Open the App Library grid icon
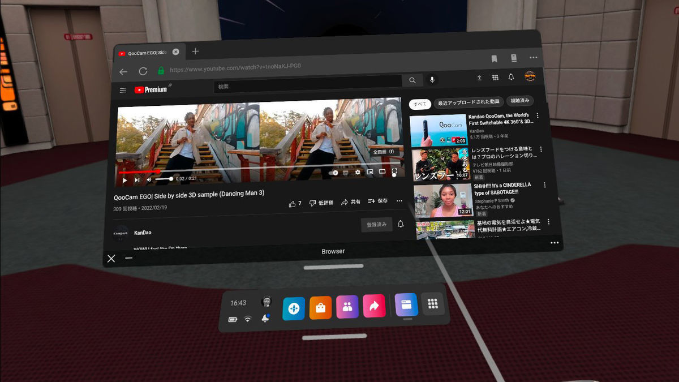 pyautogui.click(x=433, y=304)
